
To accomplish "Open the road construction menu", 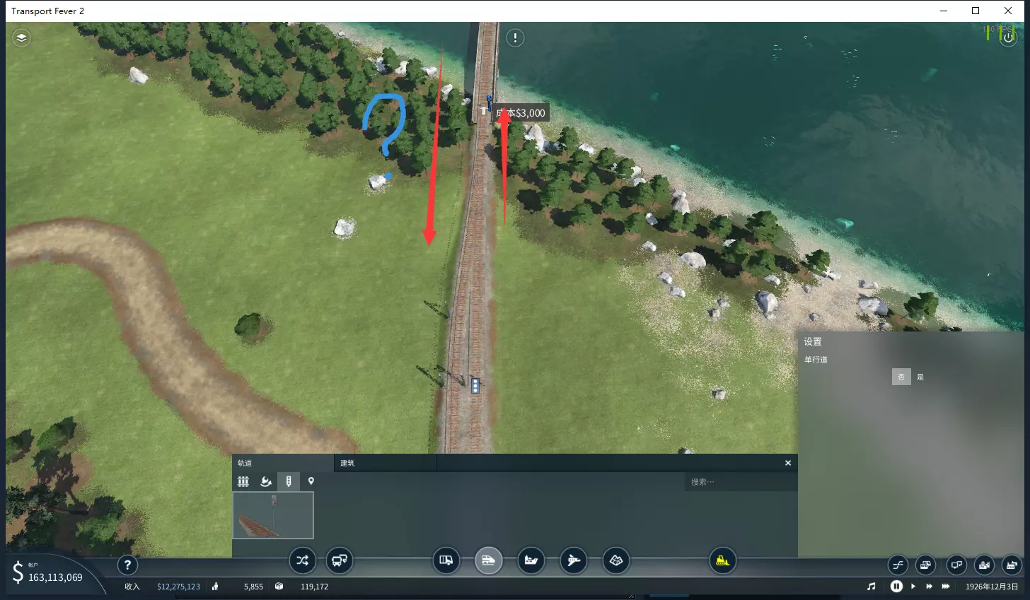I will [446, 561].
